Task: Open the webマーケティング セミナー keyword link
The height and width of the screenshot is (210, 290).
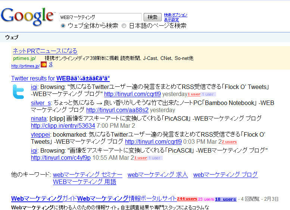Action: pos(88,175)
